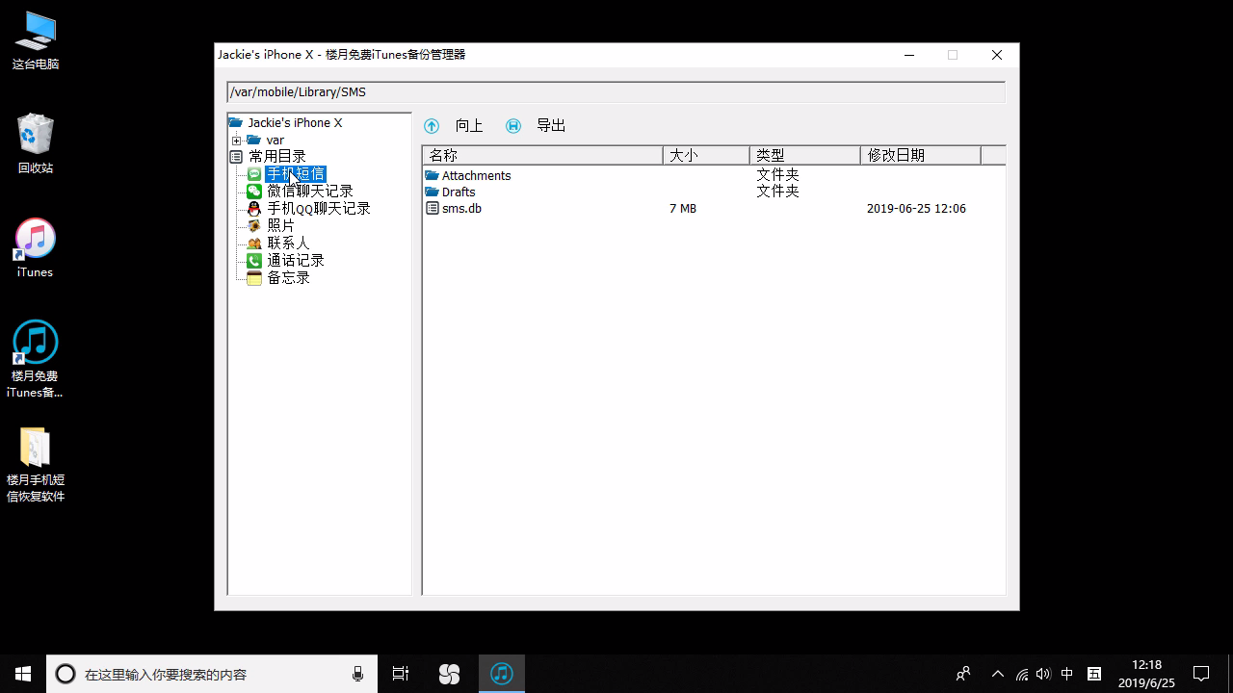This screenshot has height=693, width=1233.
Task: Click the blue save icon for export
Action: tap(513, 126)
